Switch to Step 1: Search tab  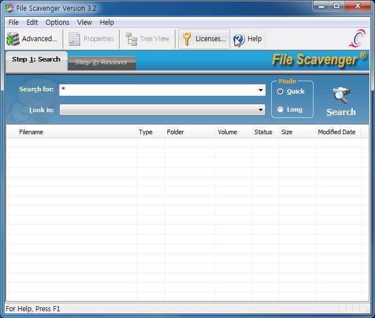coord(36,61)
